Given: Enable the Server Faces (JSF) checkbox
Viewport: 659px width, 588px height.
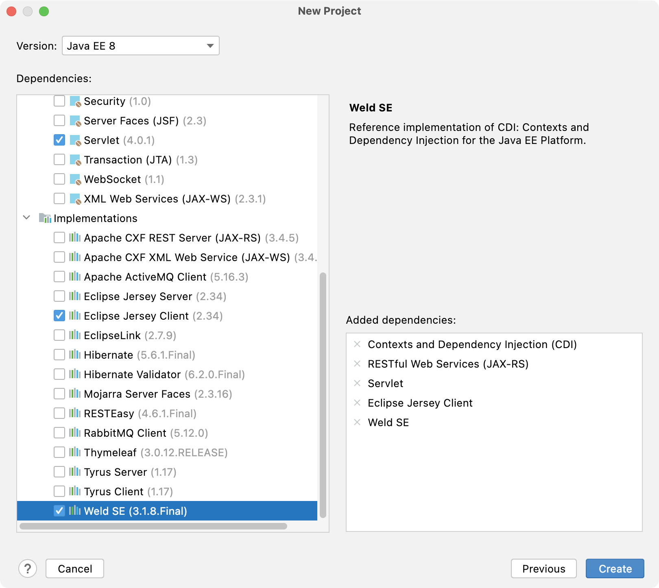Looking at the screenshot, I should tap(59, 120).
